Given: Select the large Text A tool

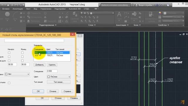Looking at the screenshot, I should pos(119,14).
